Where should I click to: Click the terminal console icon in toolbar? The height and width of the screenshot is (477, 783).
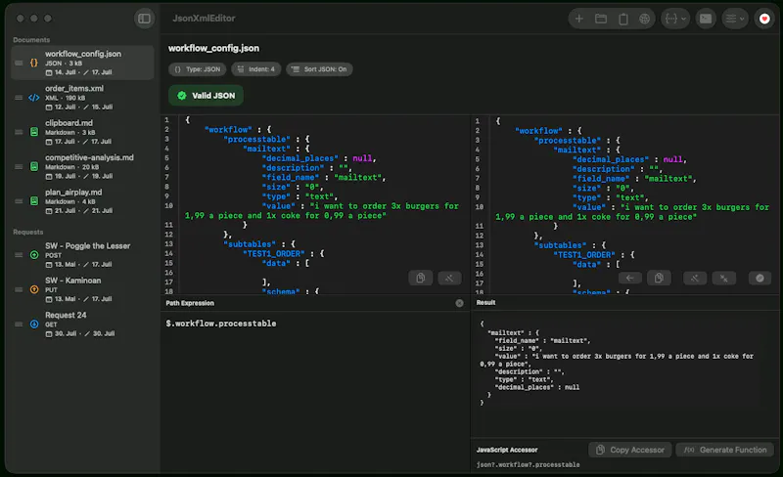pos(706,19)
